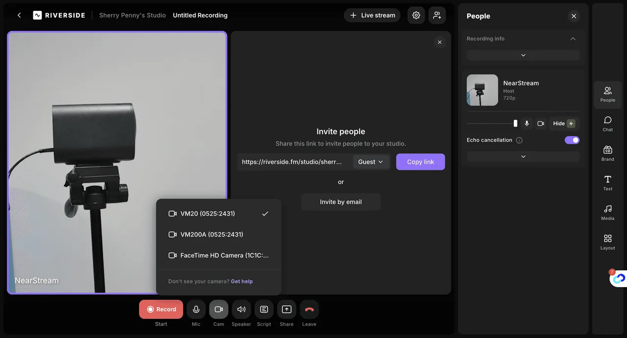Turn off NearStream camera in People panel
The height and width of the screenshot is (338, 627).
541,123
